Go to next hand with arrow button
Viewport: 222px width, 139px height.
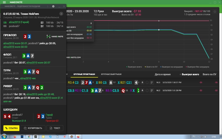61,14
